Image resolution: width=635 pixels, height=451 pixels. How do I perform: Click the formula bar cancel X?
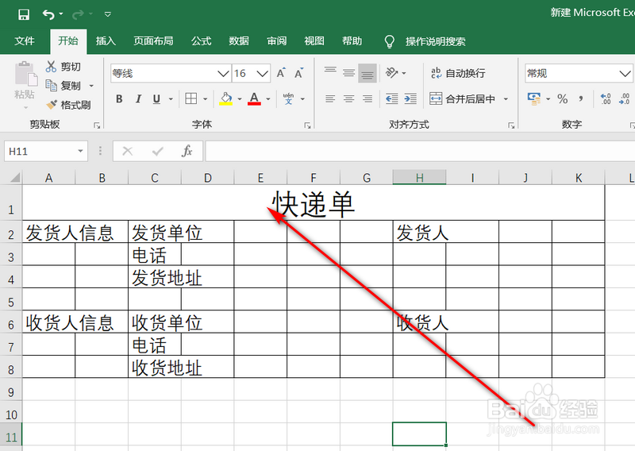coord(128,151)
